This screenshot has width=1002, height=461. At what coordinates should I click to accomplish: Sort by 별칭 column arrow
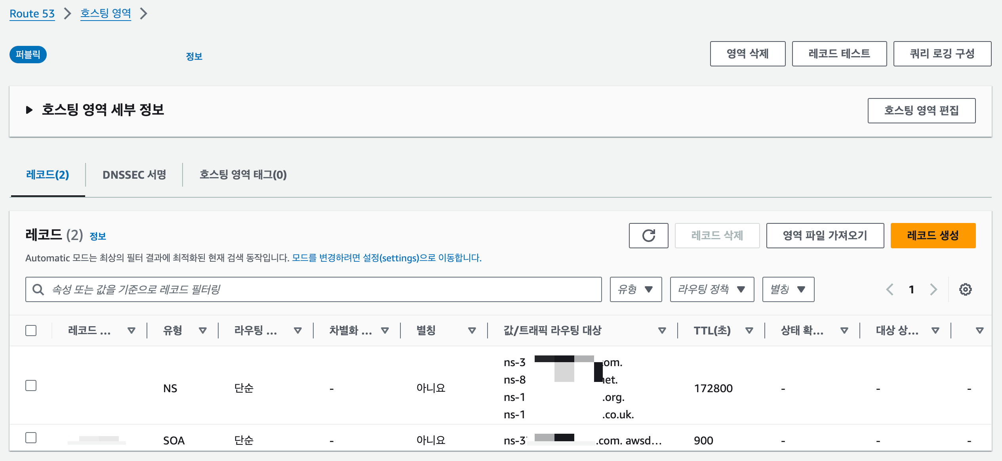472,331
